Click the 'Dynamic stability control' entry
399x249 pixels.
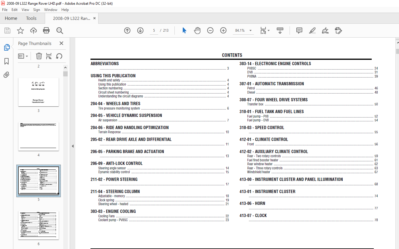click(x=114, y=172)
